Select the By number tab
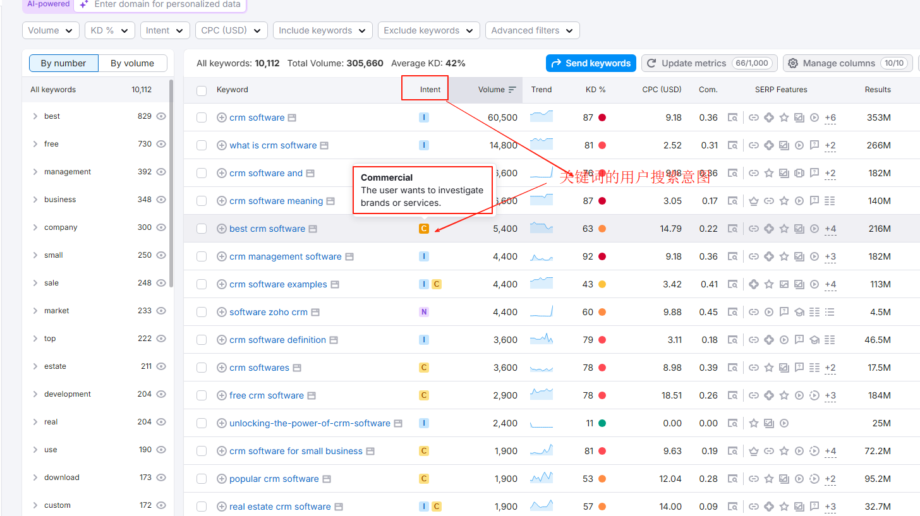This screenshot has height=516, width=920. coord(63,63)
